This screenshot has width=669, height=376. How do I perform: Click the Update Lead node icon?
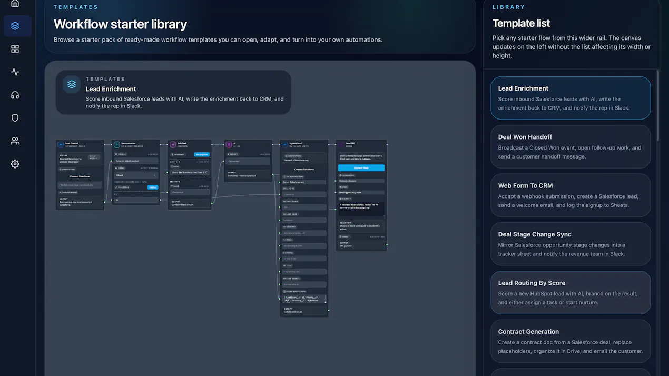click(x=285, y=144)
